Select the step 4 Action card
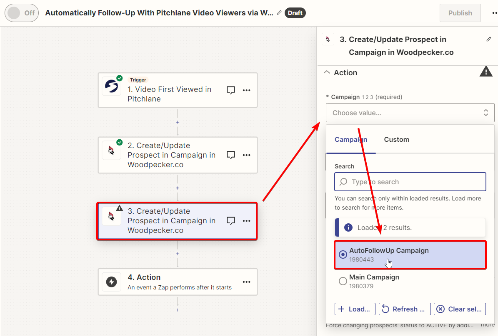The width and height of the screenshot is (498, 336). (x=178, y=282)
